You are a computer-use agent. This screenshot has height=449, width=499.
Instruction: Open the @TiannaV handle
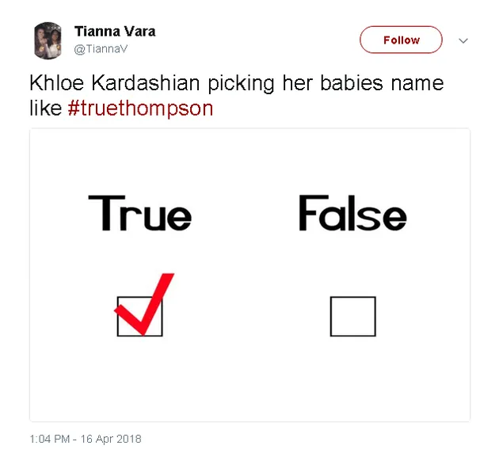[x=101, y=48]
